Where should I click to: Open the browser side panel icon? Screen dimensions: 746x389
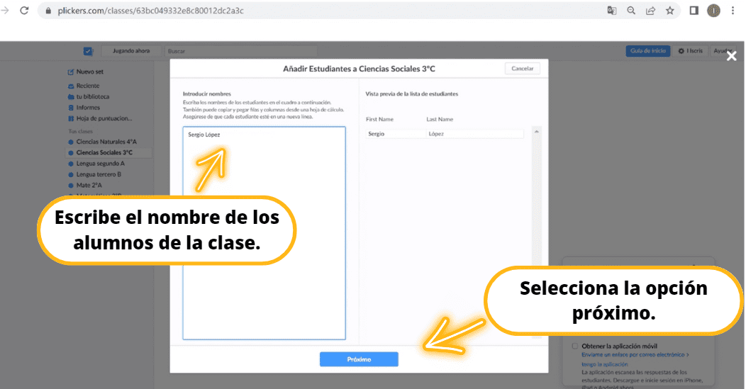pyautogui.click(x=695, y=11)
